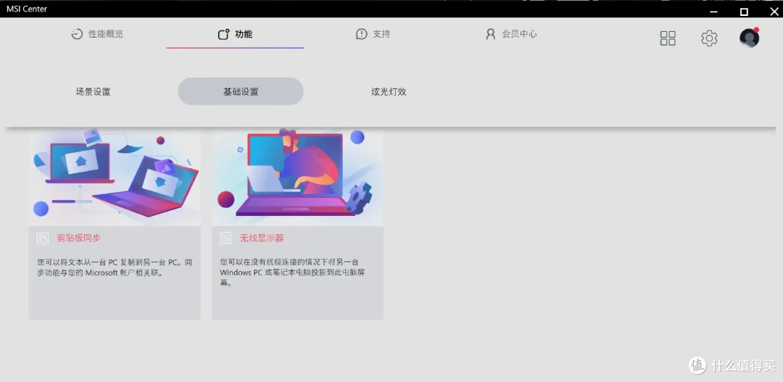
Task: Go to 会员中心 tab
Action: point(511,34)
